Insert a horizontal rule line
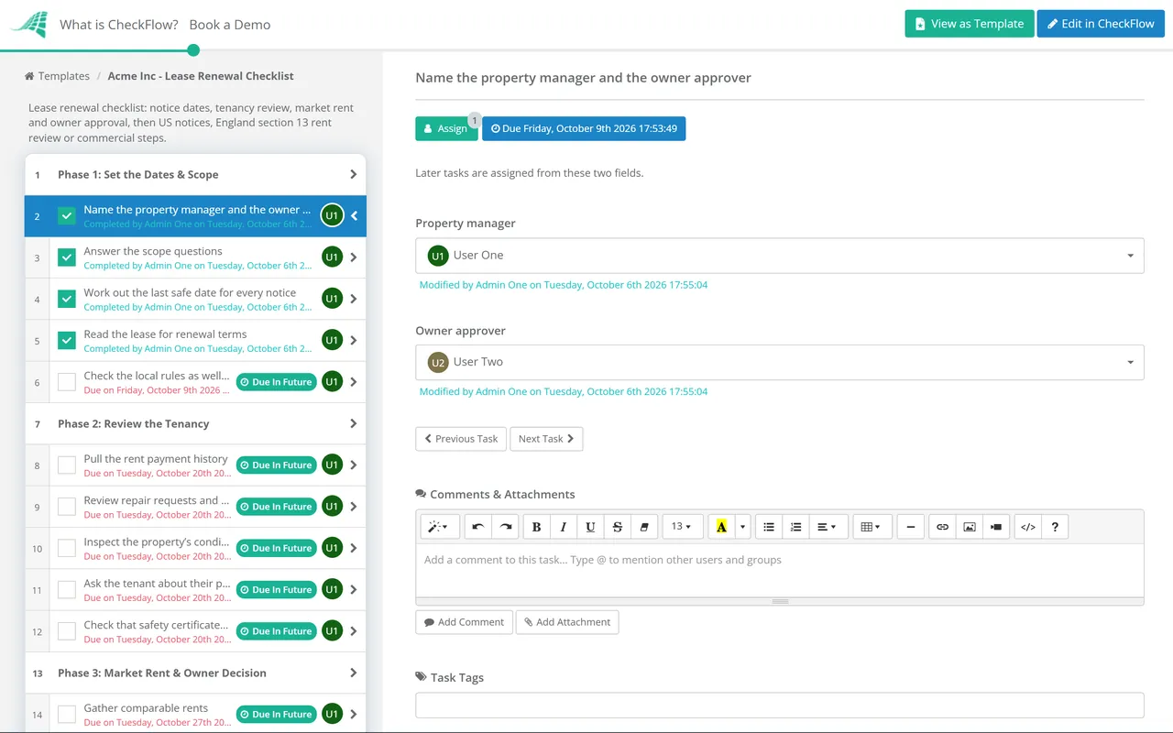The image size is (1173, 733). pos(910,527)
